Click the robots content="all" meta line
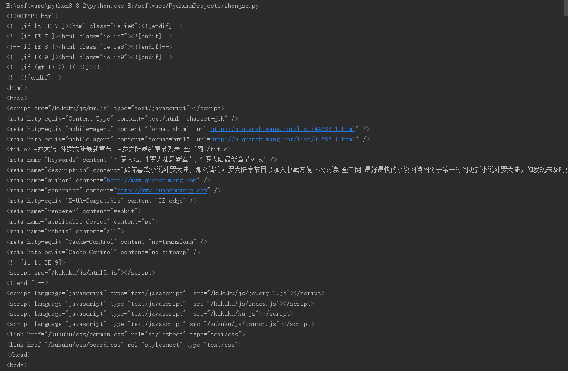568x371 pixels. point(65,231)
